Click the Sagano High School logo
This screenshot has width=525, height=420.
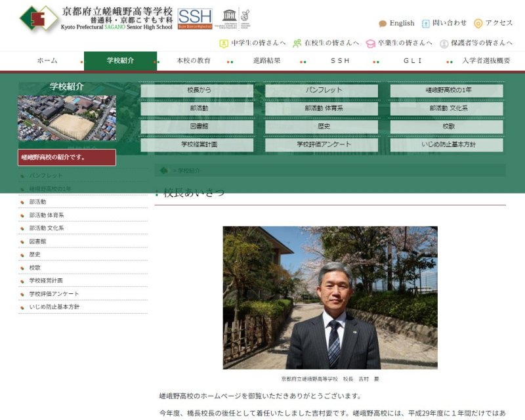point(38,18)
